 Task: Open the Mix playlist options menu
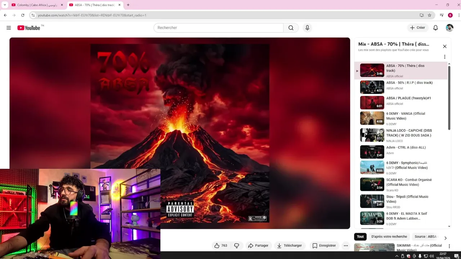[445, 57]
